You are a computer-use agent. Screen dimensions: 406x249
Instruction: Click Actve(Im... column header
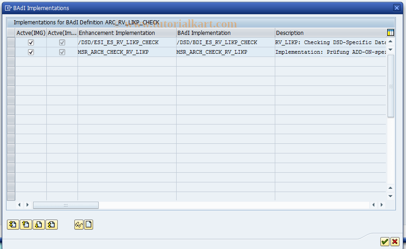point(62,33)
